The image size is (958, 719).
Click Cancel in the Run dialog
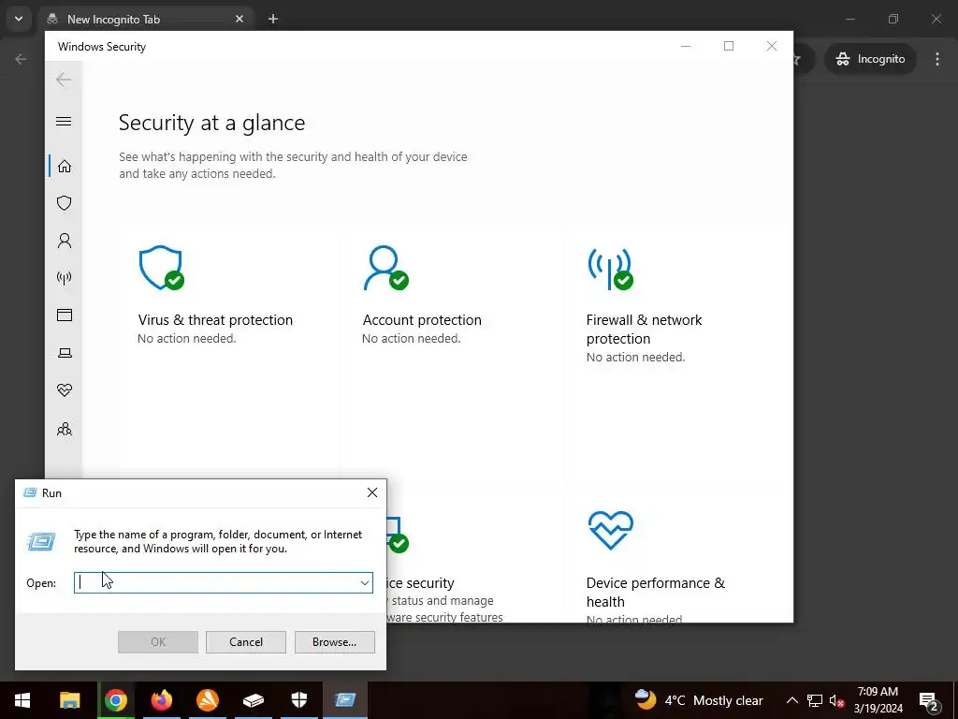[246, 642]
